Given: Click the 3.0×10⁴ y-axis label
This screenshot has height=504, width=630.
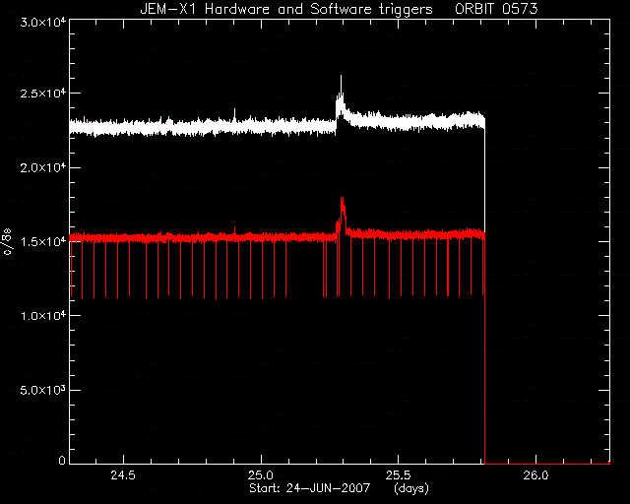Looking at the screenshot, I should click(43, 22).
